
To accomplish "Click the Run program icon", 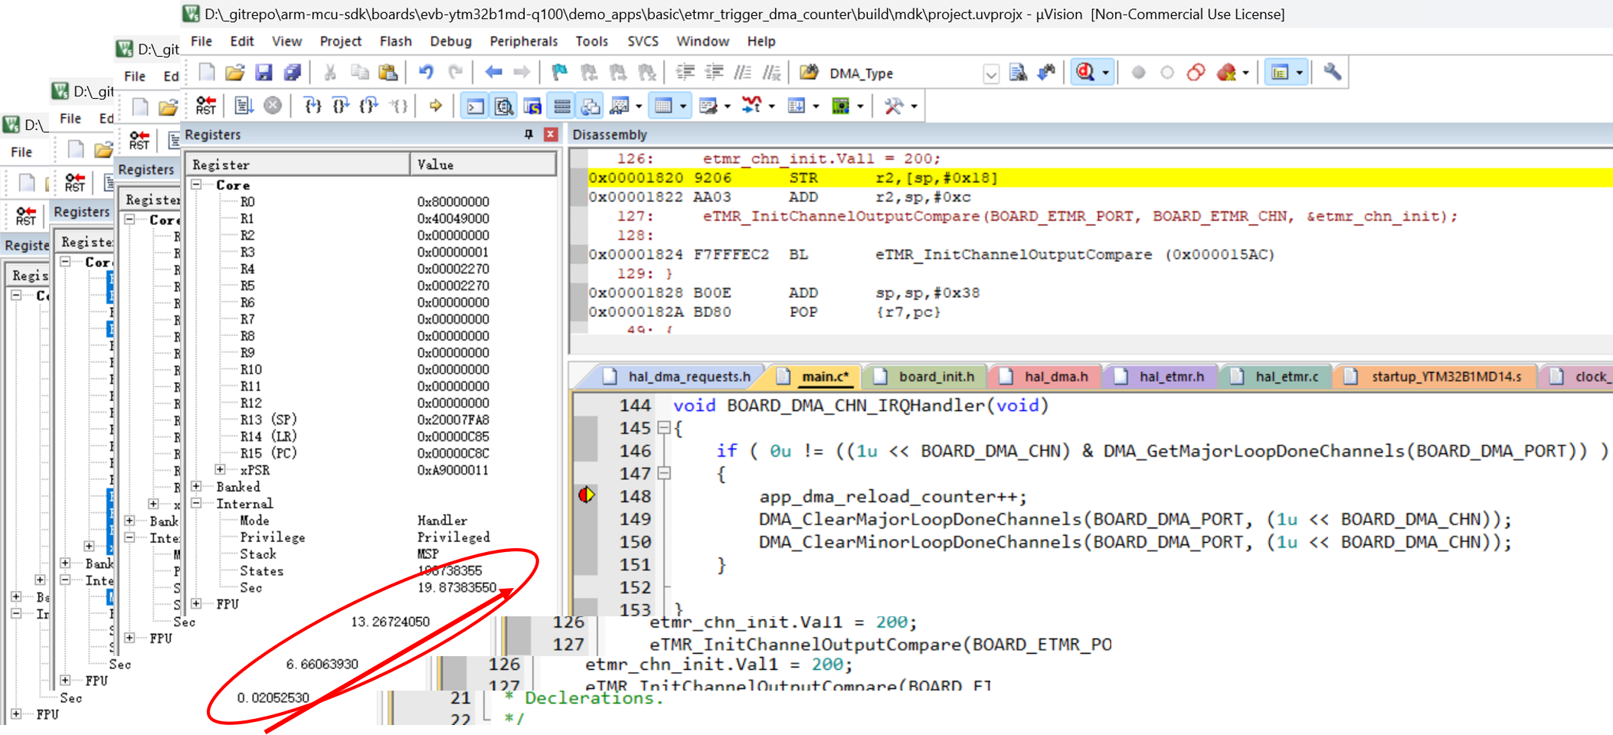I will point(244,106).
